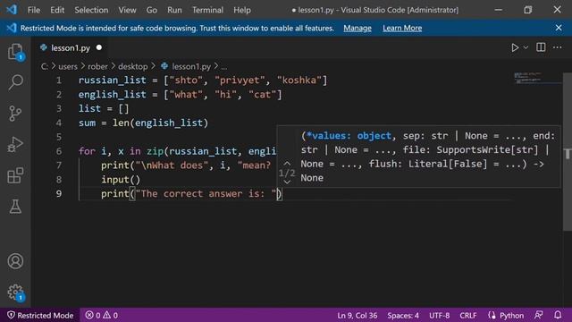The height and width of the screenshot is (322, 572).
Task: Click the list = [] line
Action: click(x=104, y=109)
